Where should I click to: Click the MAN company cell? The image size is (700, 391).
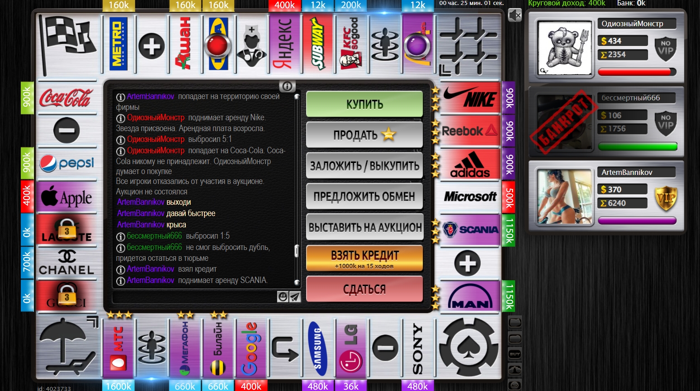coord(469,296)
